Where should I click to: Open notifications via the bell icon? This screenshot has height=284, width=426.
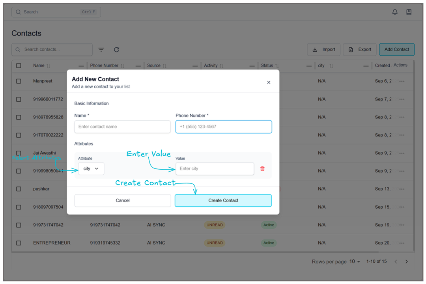click(x=394, y=12)
